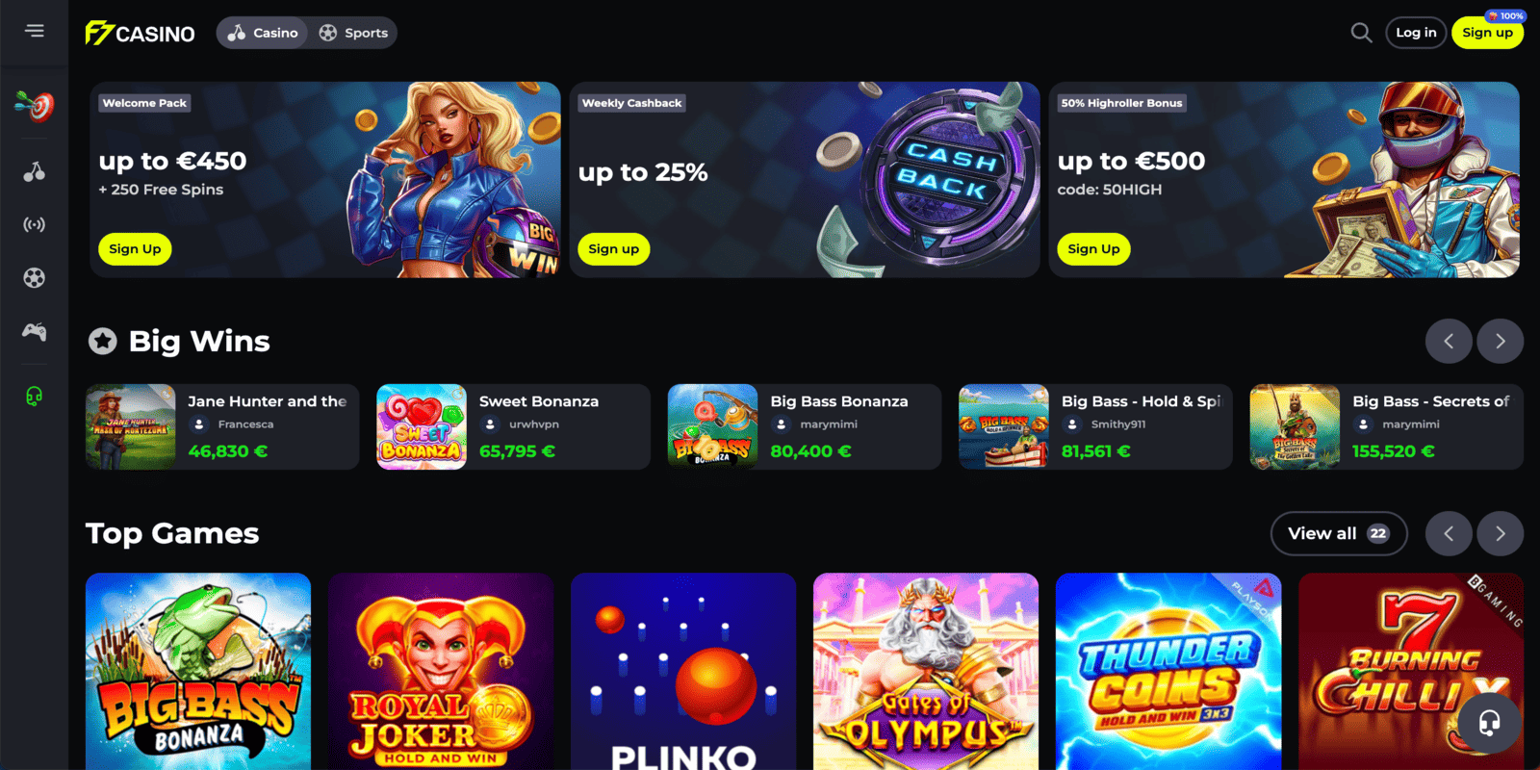
Task: Open the floating live chat headset button
Action: (1489, 723)
